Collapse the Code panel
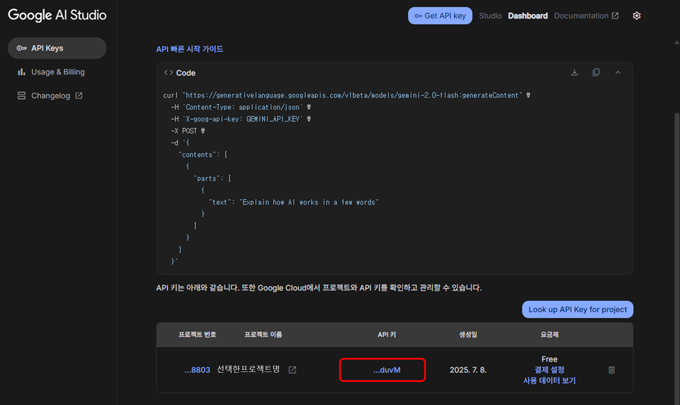The height and width of the screenshot is (405, 680). 618,73
